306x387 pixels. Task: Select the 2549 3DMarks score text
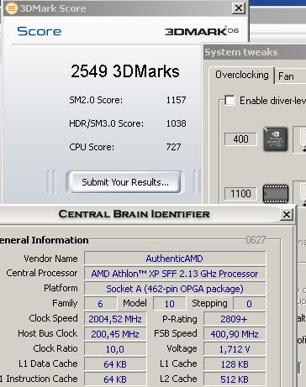tap(125, 71)
